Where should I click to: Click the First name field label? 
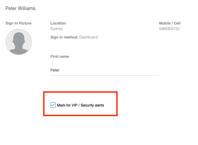pos(60,56)
